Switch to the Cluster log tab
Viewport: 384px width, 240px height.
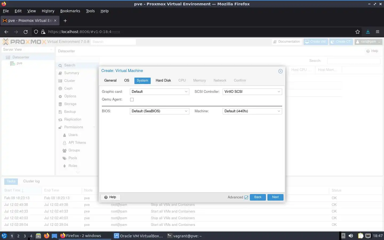click(x=31, y=181)
